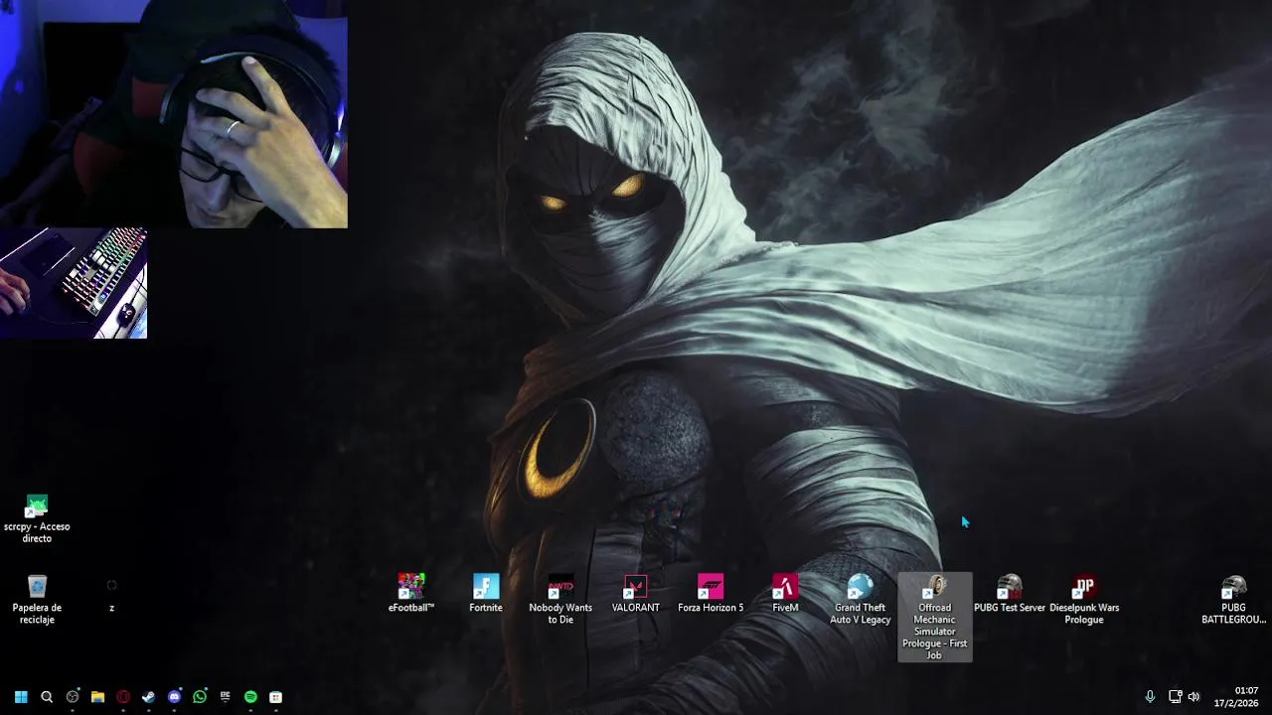Select the Offroad Mechanic Simulator Prologue shortcut
Image resolution: width=1272 pixels, height=715 pixels.
(x=935, y=617)
